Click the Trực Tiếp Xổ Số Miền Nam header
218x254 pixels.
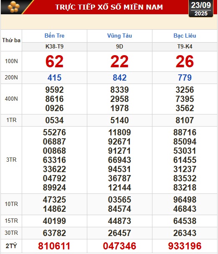tap(109, 7)
